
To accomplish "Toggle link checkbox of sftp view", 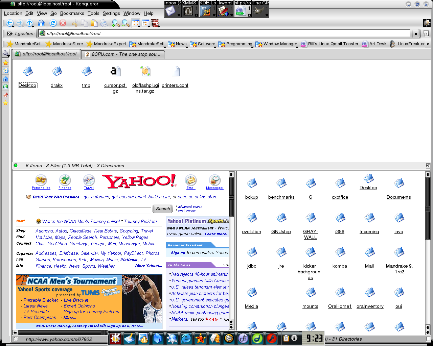I will pos(428,166).
